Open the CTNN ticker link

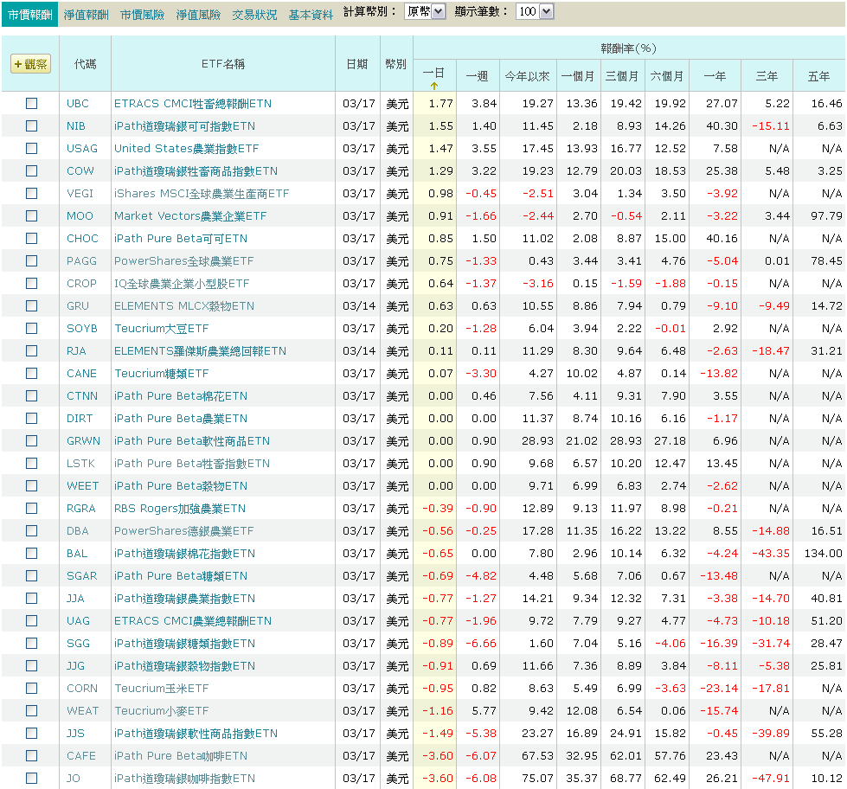pyautogui.click(x=83, y=396)
